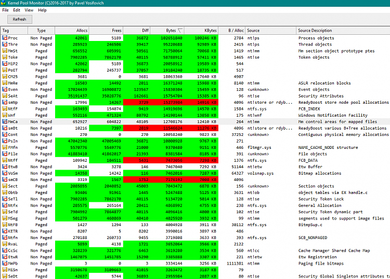
Task: Click the MmCa tag row icon
Action: (x=5, y=122)
